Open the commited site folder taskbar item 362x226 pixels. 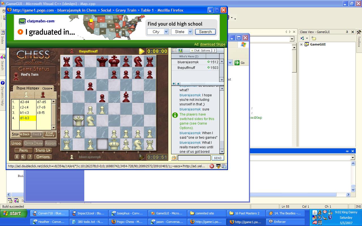click(x=207, y=213)
